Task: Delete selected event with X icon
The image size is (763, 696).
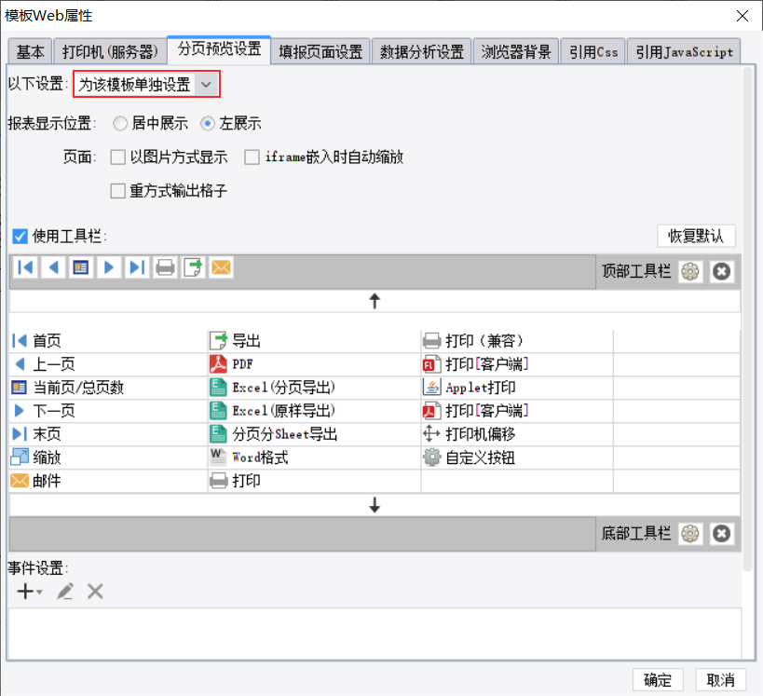Action: pos(95,592)
